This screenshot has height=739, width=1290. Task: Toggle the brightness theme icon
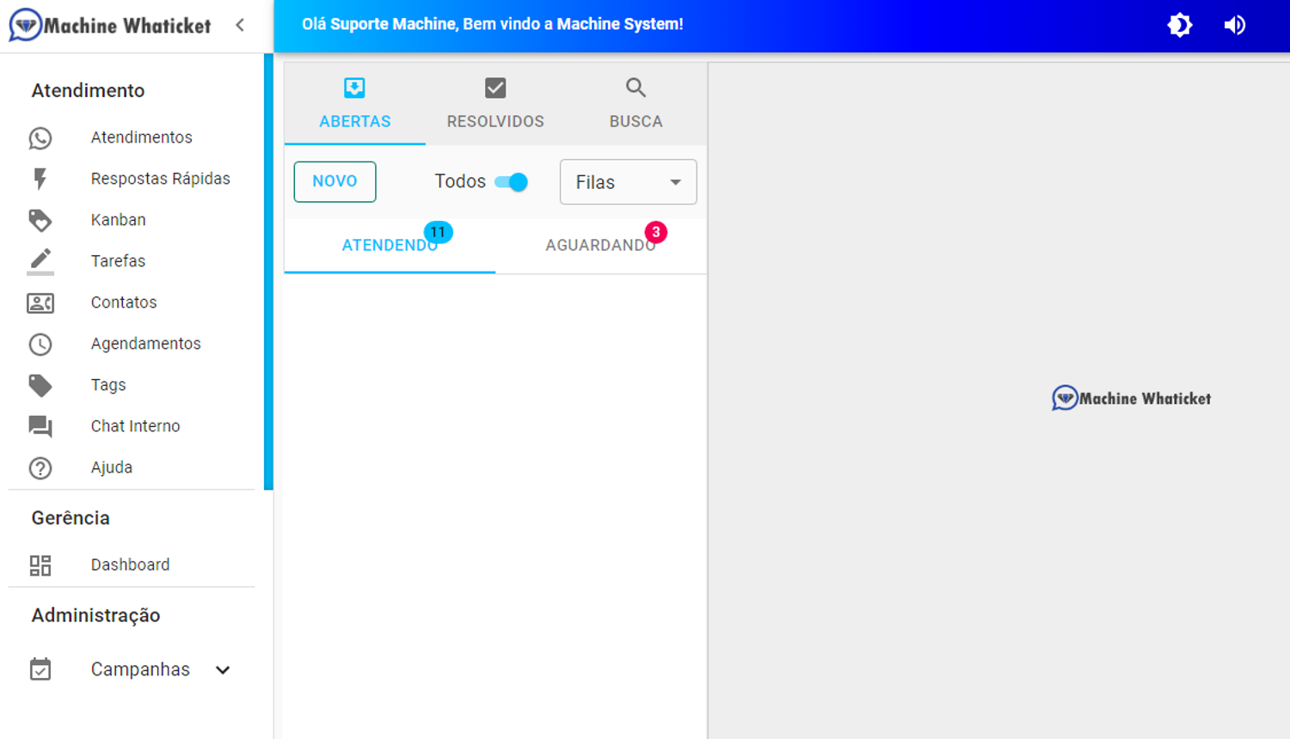click(1180, 25)
